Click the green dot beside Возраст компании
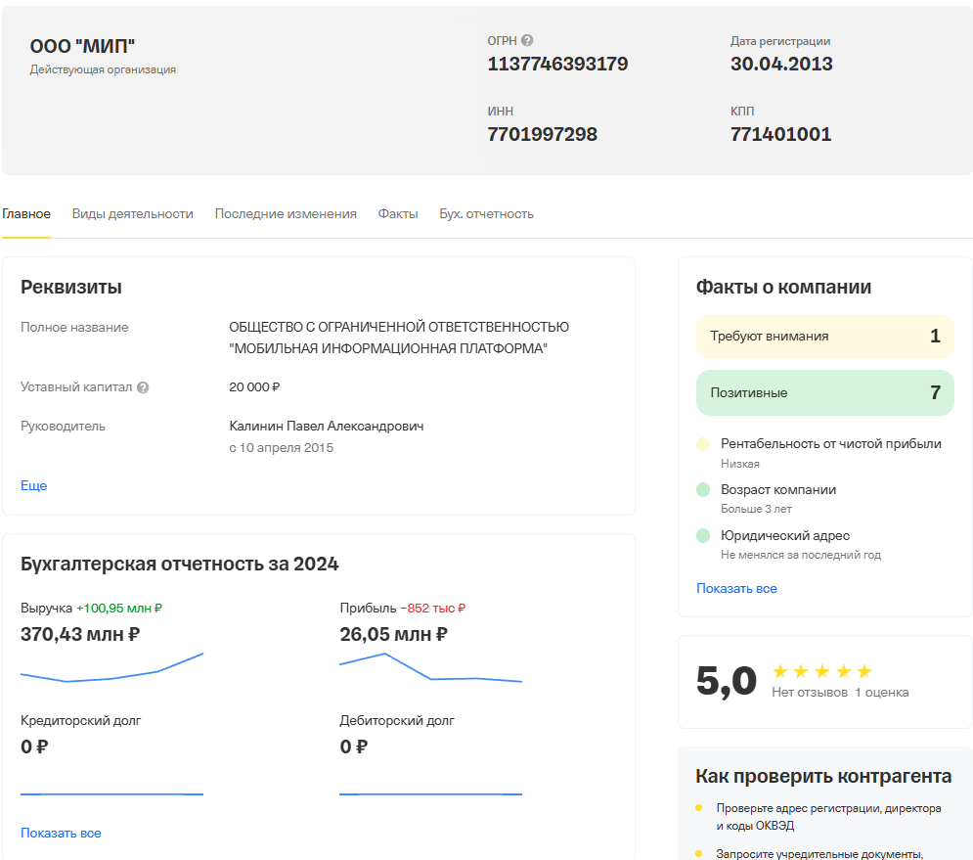 [700, 489]
